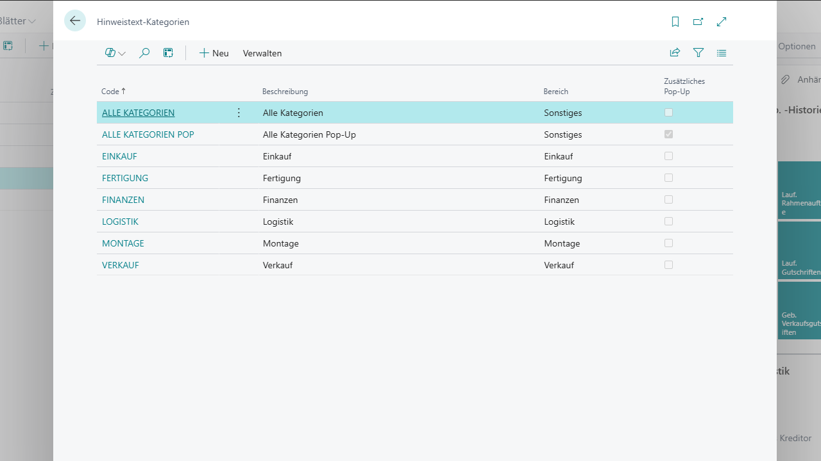The width and height of the screenshot is (821, 461).
Task: Open the FINANZEN code link
Action: 123,200
